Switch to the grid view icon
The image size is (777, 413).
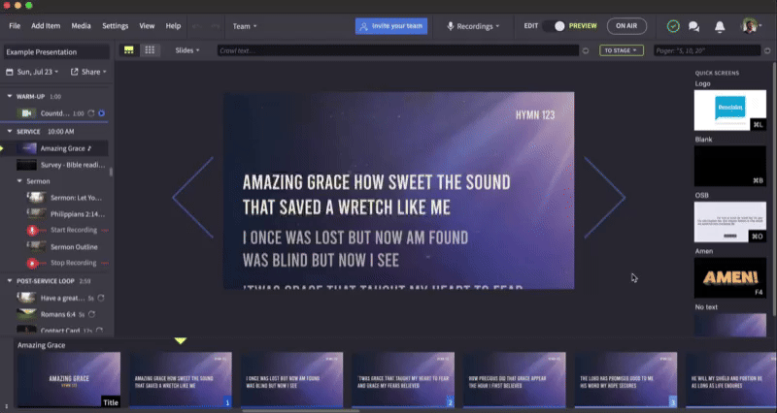(150, 50)
